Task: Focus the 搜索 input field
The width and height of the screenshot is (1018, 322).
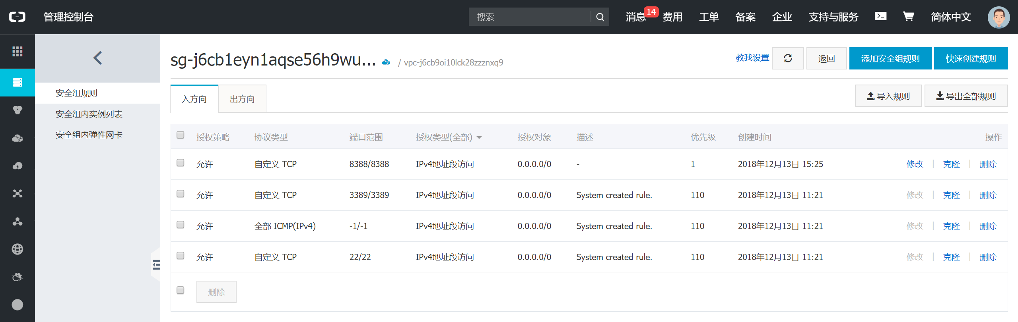Action: pyautogui.click(x=530, y=17)
